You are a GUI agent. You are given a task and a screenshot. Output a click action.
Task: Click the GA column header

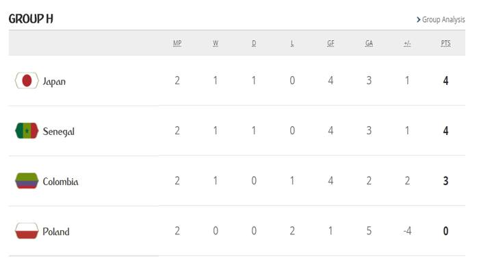[x=369, y=43]
